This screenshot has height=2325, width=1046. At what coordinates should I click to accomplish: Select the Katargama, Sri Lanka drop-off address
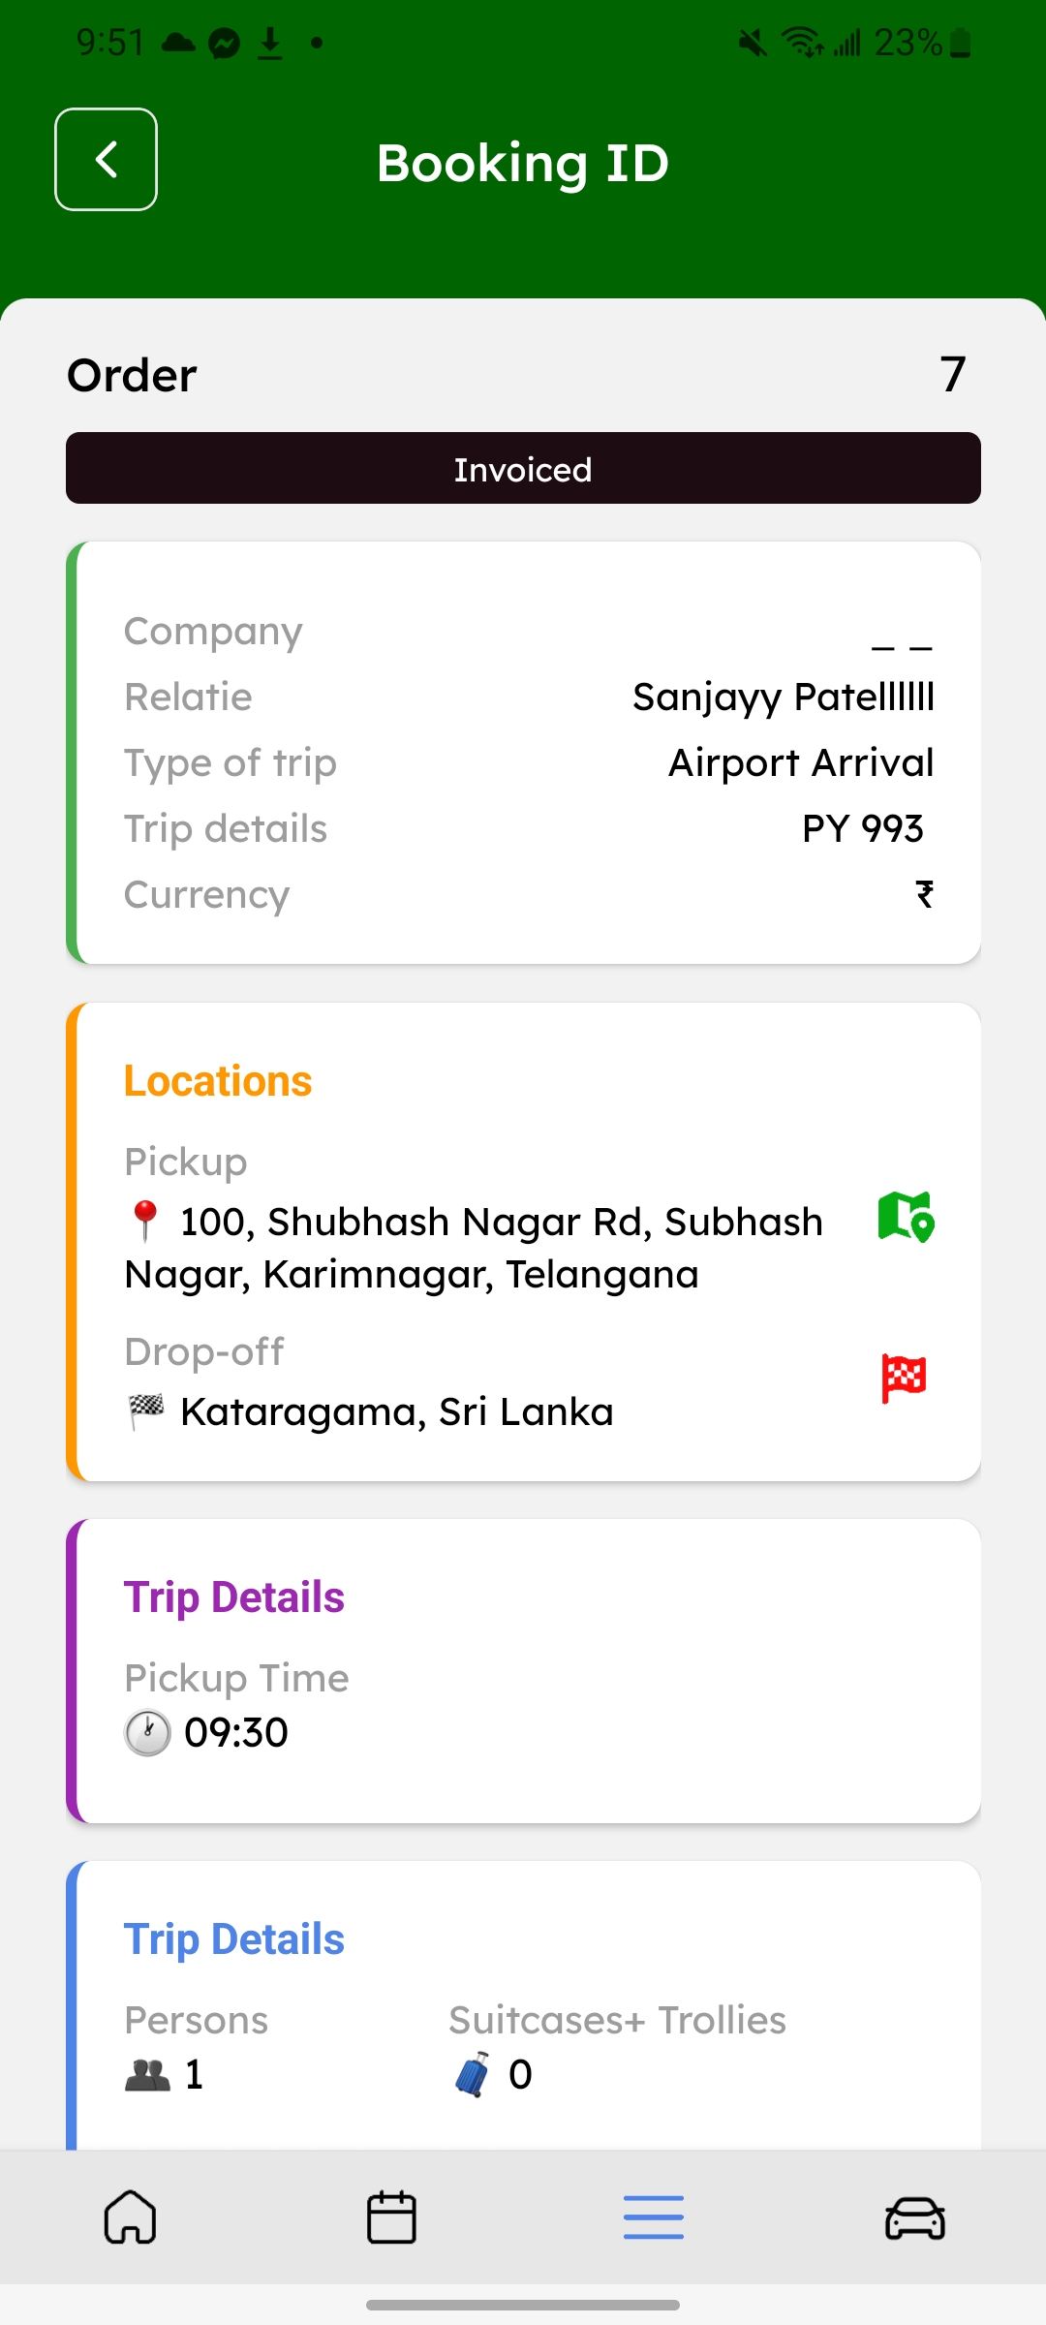[x=397, y=1412]
